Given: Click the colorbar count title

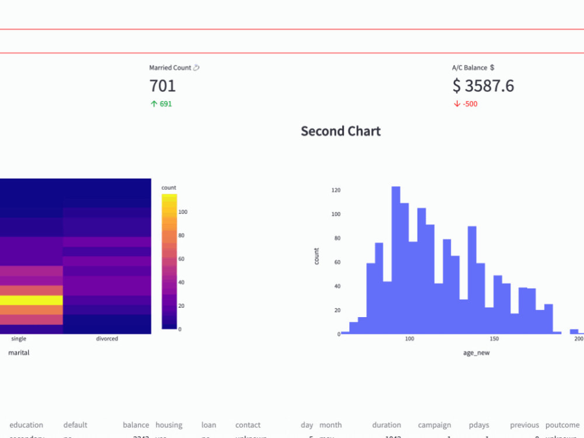Looking at the screenshot, I should tap(169, 187).
